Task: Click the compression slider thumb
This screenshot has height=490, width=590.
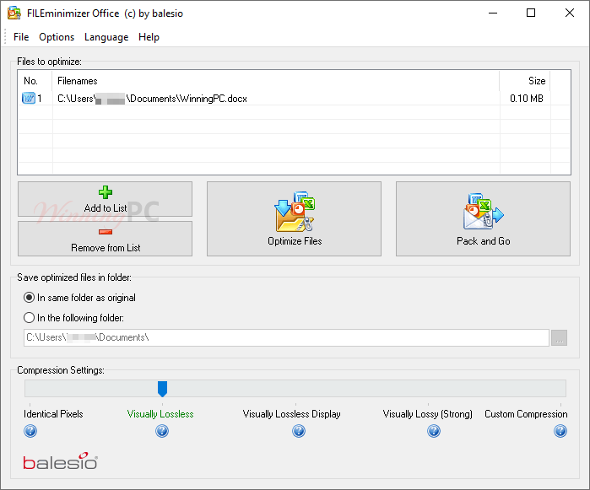Action: (x=162, y=389)
